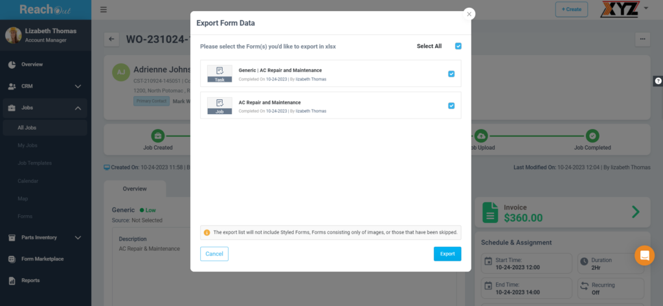Click the Export button
This screenshot has width=663, height=306.
(447, 253)
